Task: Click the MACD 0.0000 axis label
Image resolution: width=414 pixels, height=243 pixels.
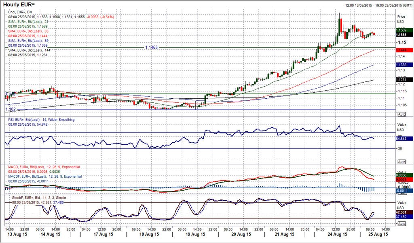Action: pyautogui.click(x=404, y=187)
